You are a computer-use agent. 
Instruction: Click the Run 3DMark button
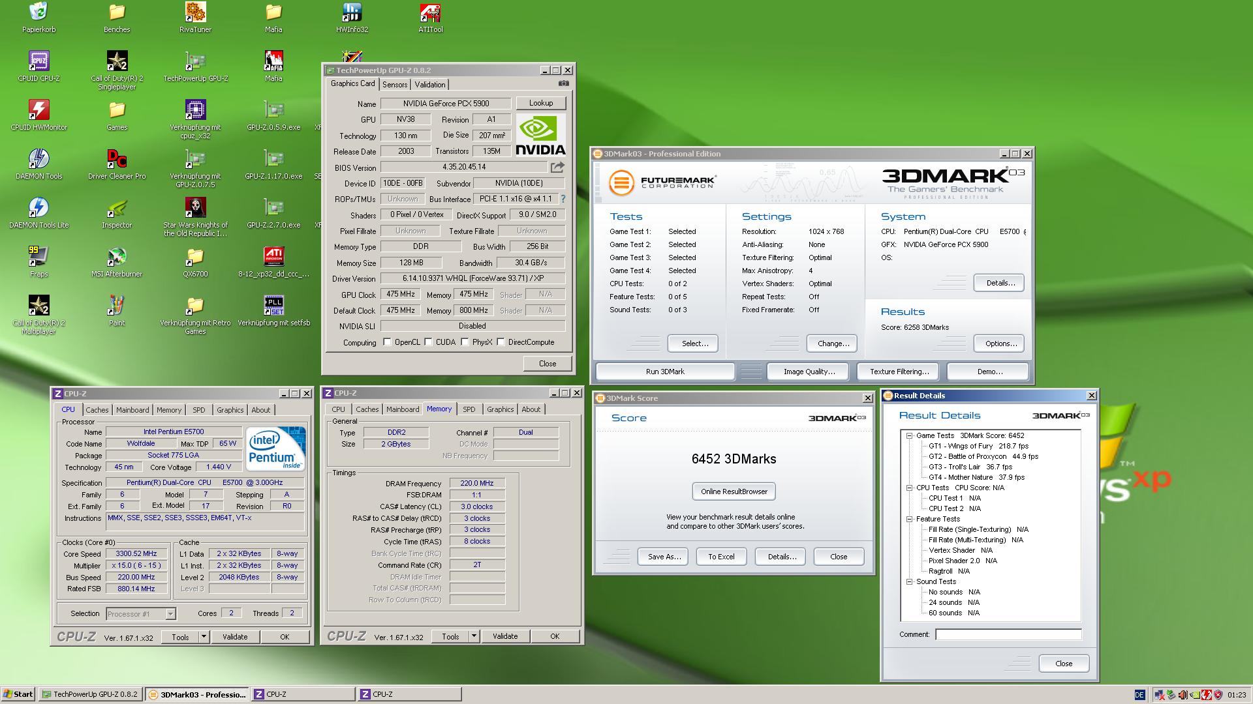point(665,372)
